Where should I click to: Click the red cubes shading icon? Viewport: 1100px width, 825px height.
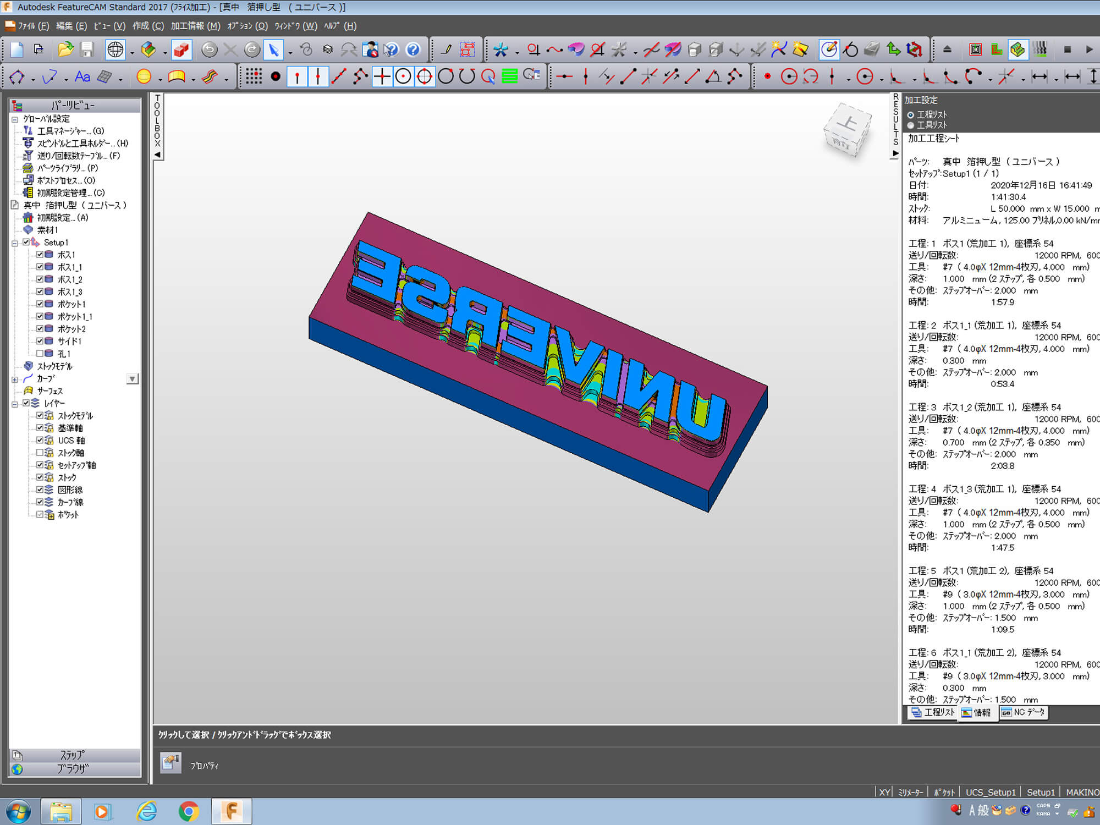pos(181,50)
